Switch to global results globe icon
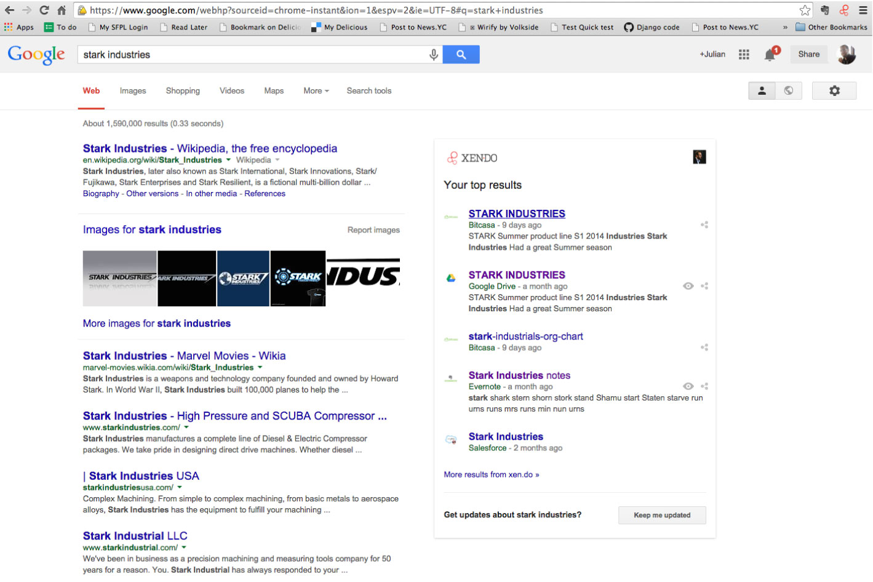Screen dimensions: 873x582 [789, 90]
